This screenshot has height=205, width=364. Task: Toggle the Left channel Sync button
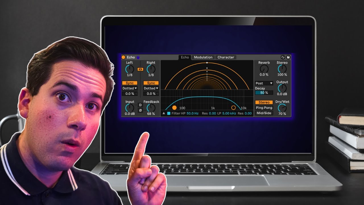(130, 83)
